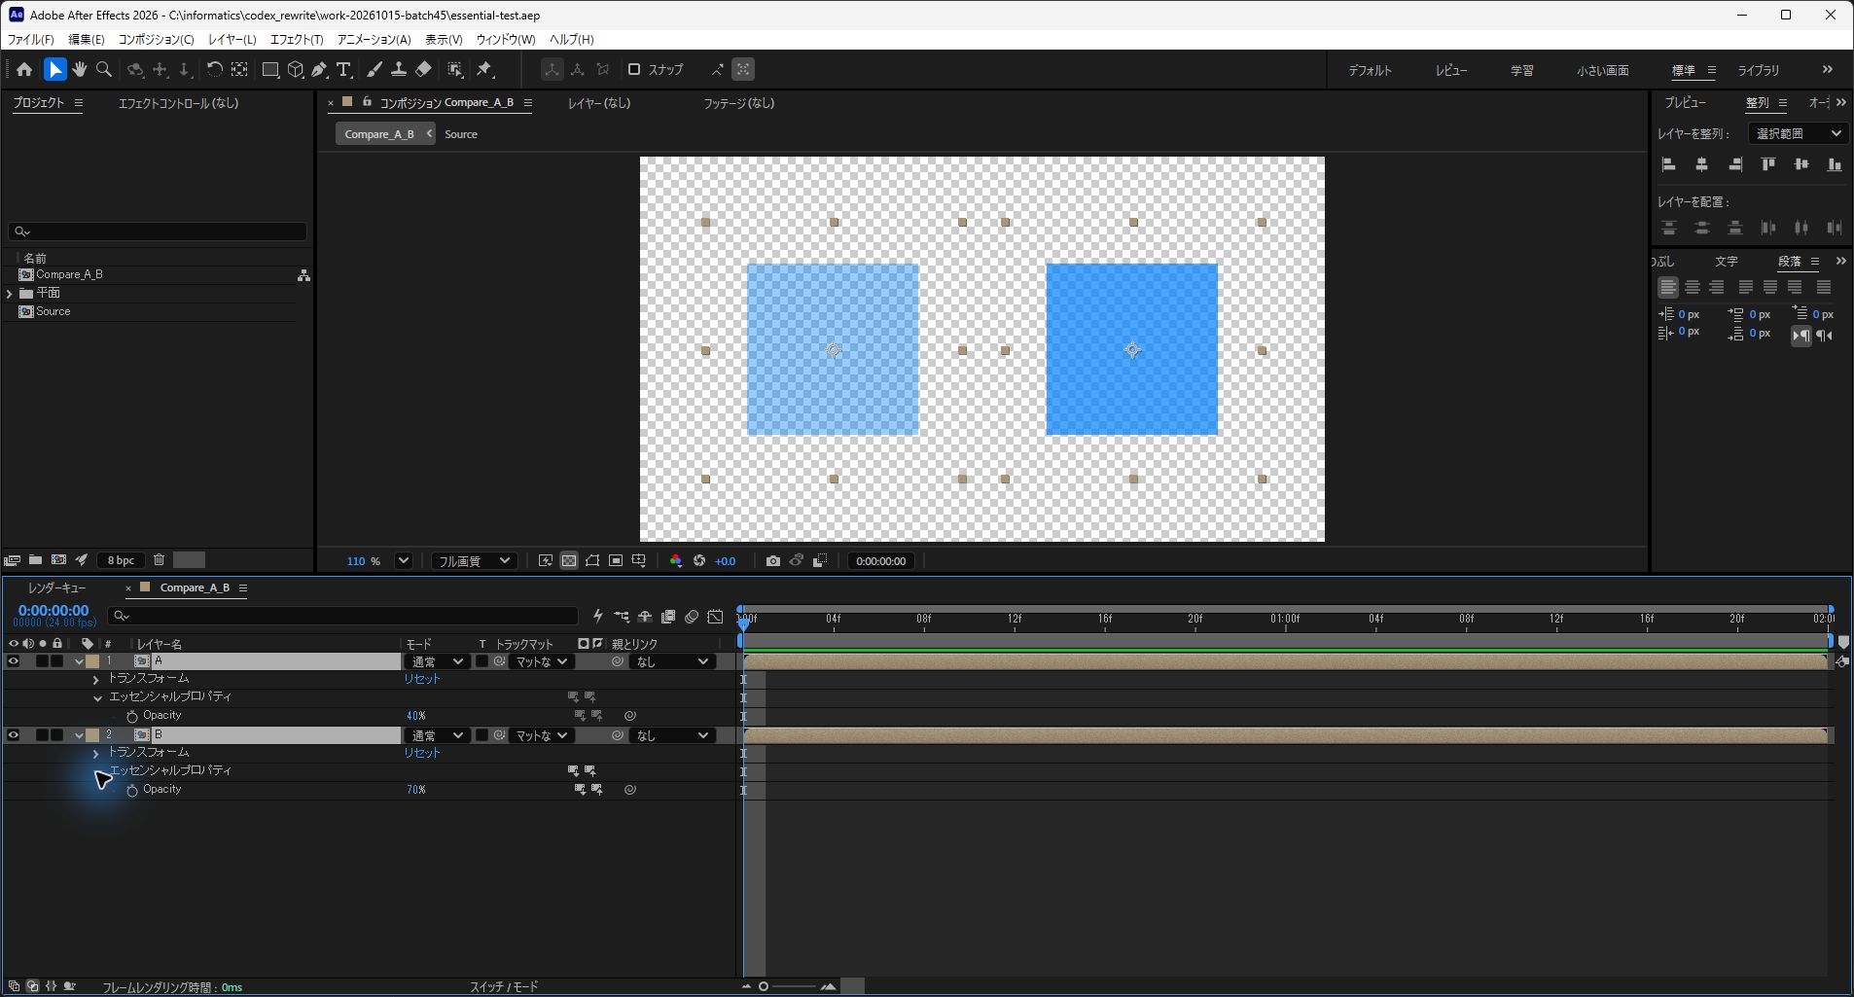Select the Clone Stamp tool
Viewport: 1854px width, 997px height.
point(399,70)
